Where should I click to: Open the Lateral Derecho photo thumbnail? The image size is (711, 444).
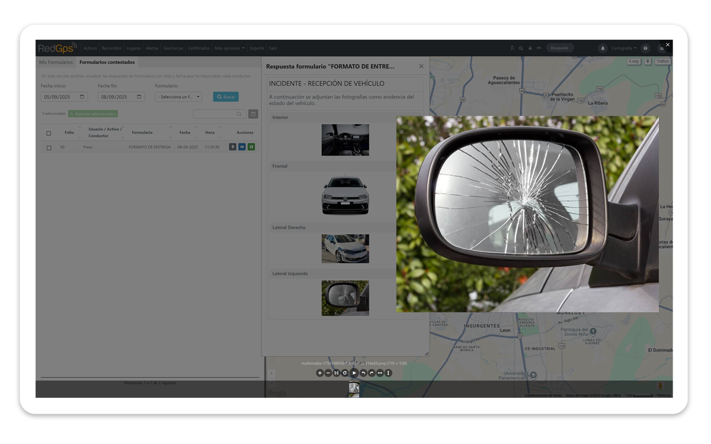coord(345,249)
